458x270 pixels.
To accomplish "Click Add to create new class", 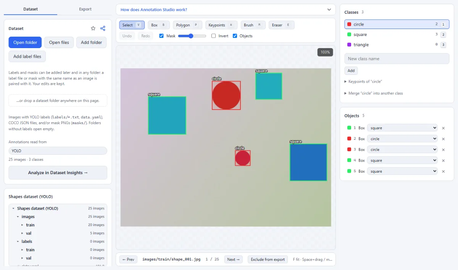I will coord(351,71).
